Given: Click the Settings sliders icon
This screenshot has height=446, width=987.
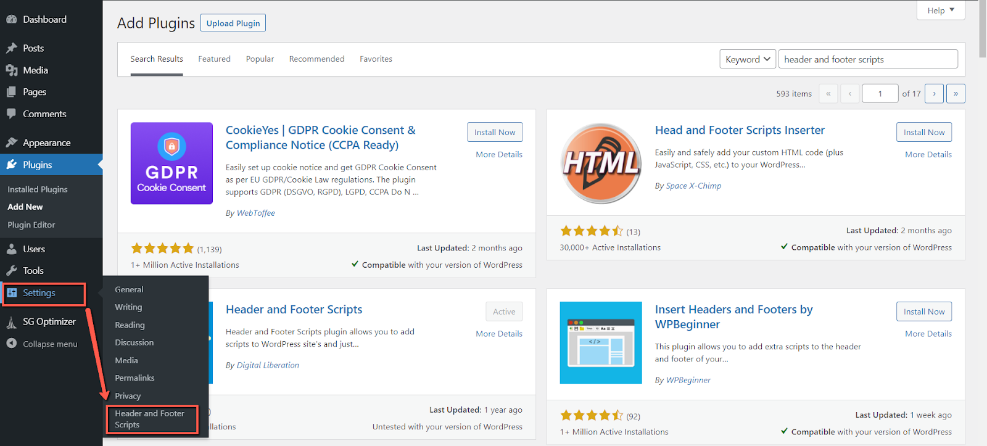Looking at the screenshot, I should [12, 293].
